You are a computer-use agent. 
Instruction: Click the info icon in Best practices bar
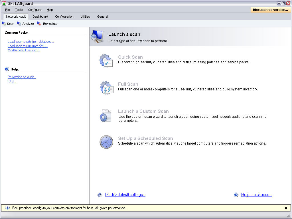(7, 208)
